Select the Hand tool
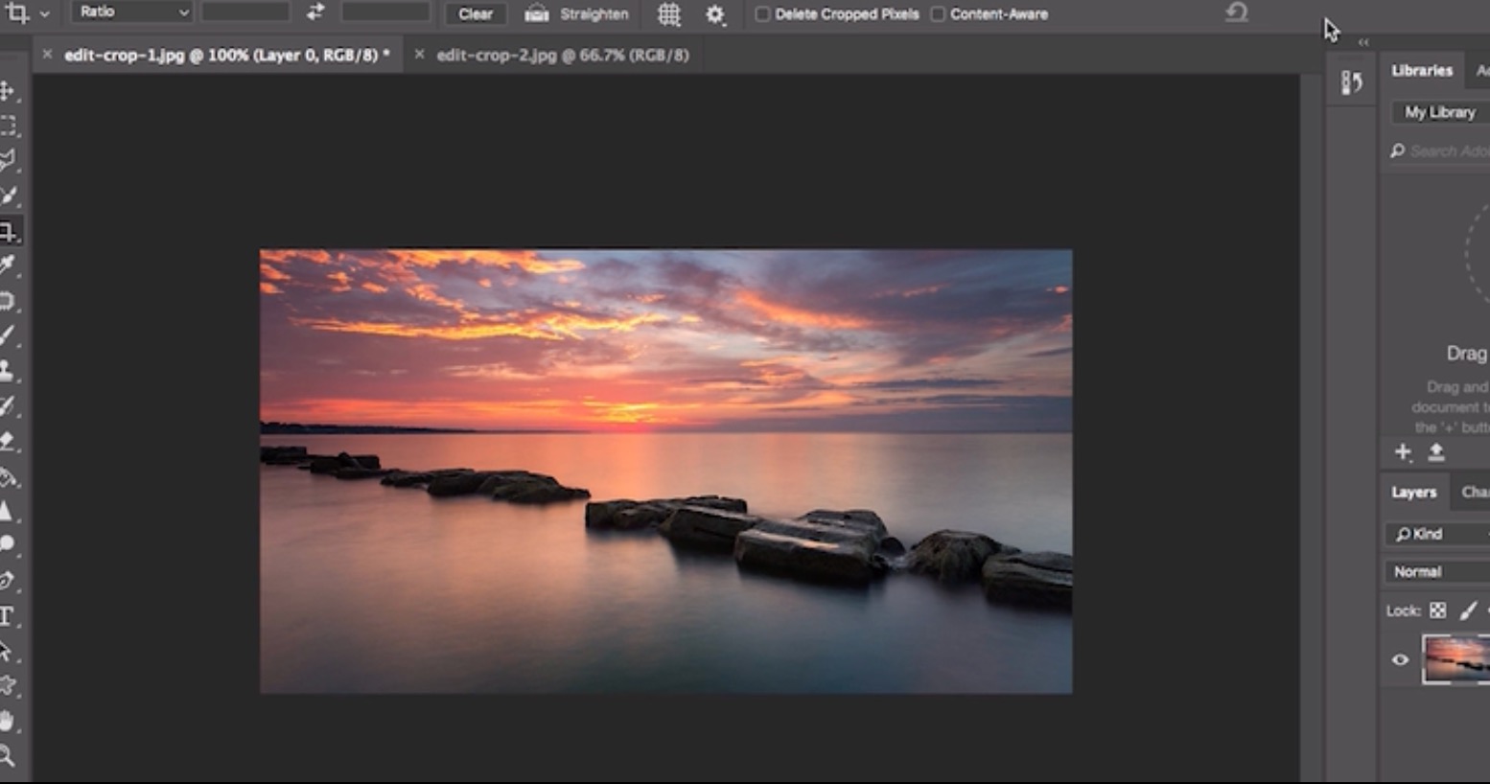Image resolution: width=1490 pixels, height=784 pixels. [x=7, y=721]
